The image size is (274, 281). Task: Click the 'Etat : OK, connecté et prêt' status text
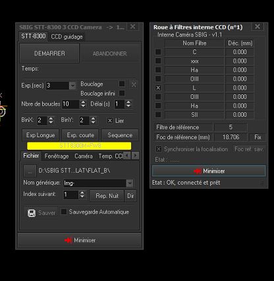pyautogui.click(x=186, y=183)
